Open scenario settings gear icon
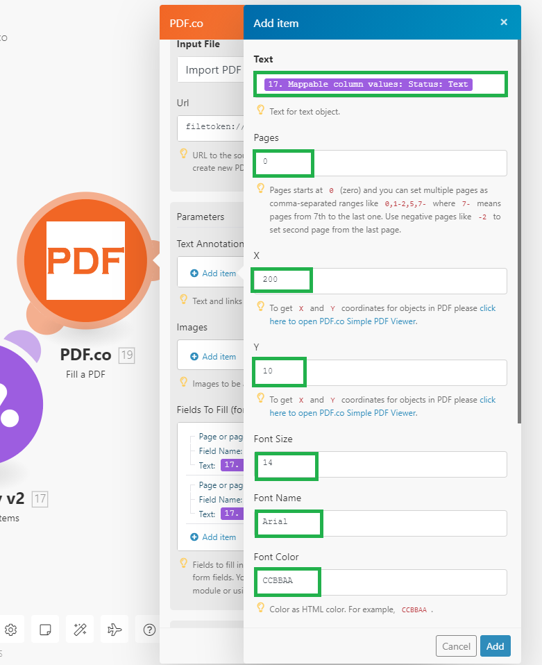Image resolution: width=542 pixels, height=665 pixels. pyautogui.click(x=10, y=630)
